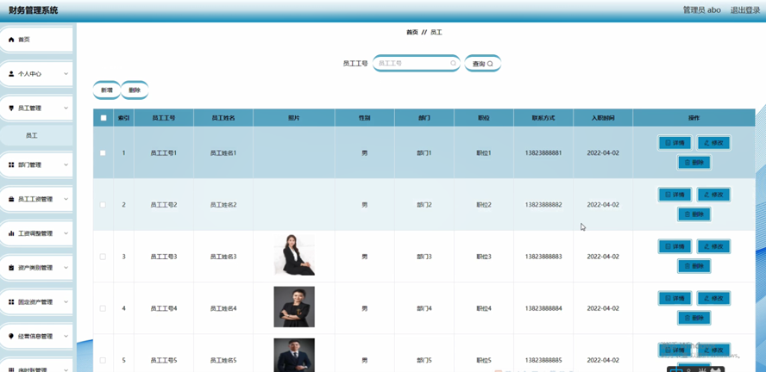Click phone number 13823888881
766x372 pixels.
click(543, 153)
